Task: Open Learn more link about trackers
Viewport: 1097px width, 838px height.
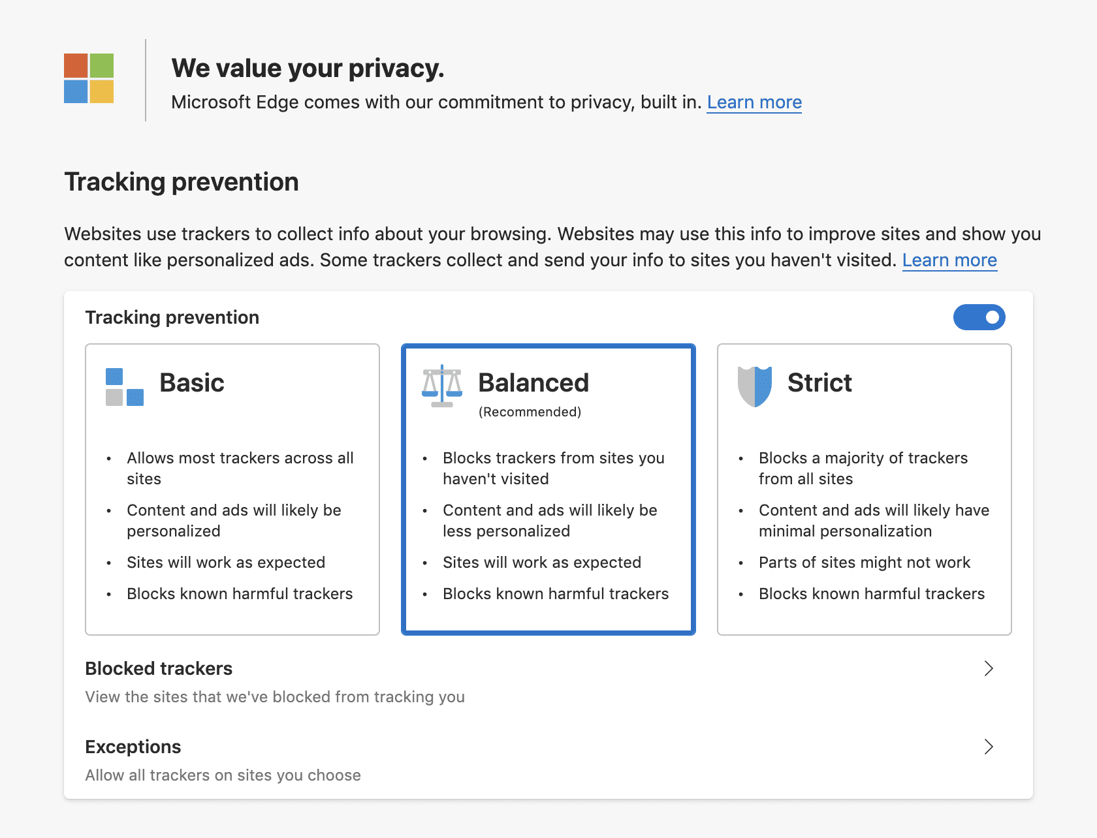Action: 949,260
